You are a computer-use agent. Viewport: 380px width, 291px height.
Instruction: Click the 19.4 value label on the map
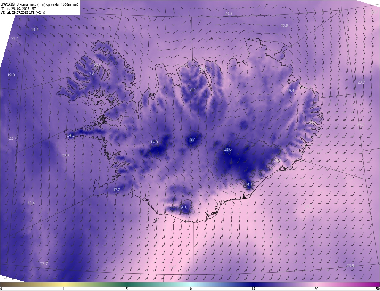(x=290, y=91)
